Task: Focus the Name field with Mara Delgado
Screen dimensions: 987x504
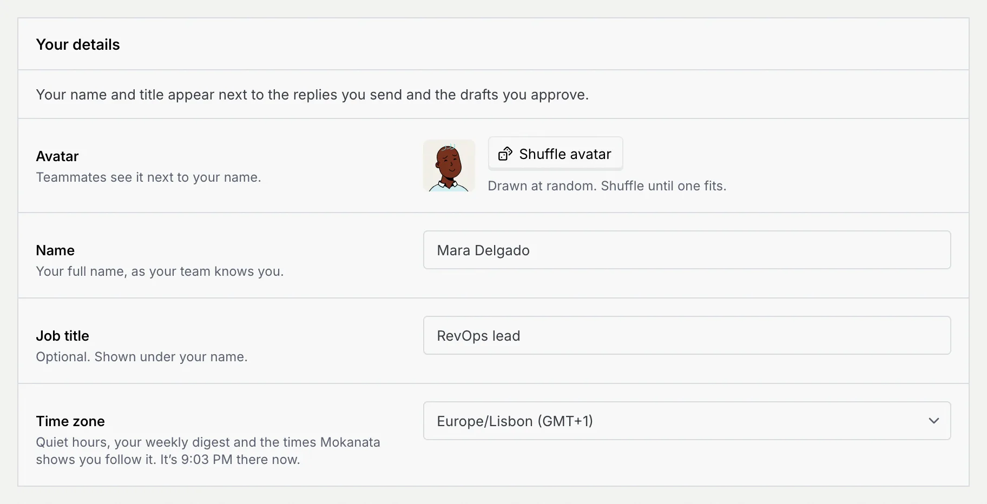Action: tap(687, 250)
